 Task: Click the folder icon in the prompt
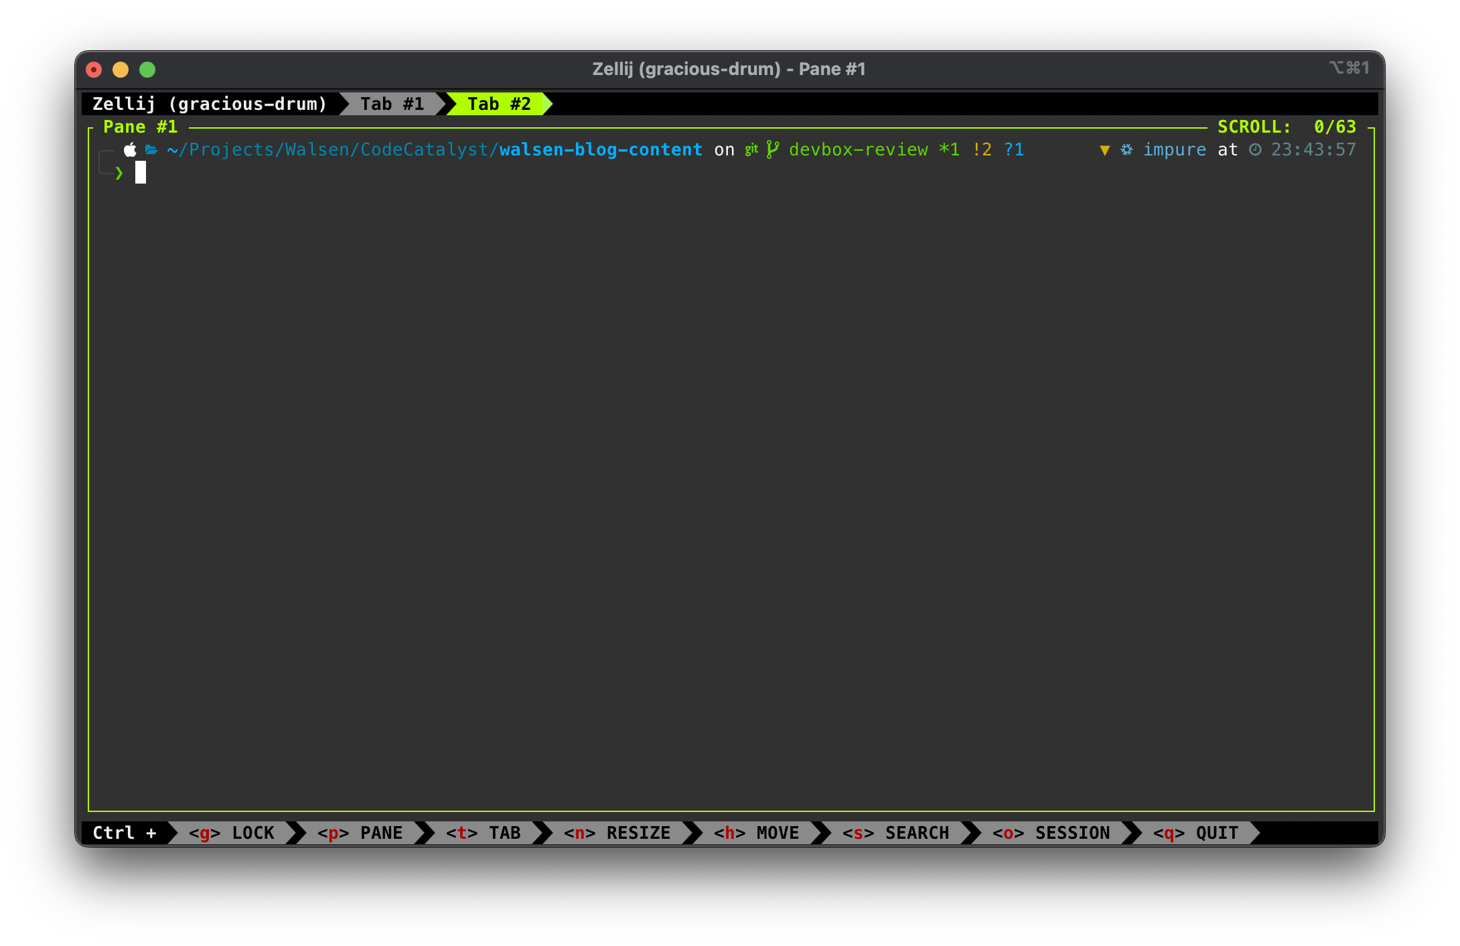point(151,150)
